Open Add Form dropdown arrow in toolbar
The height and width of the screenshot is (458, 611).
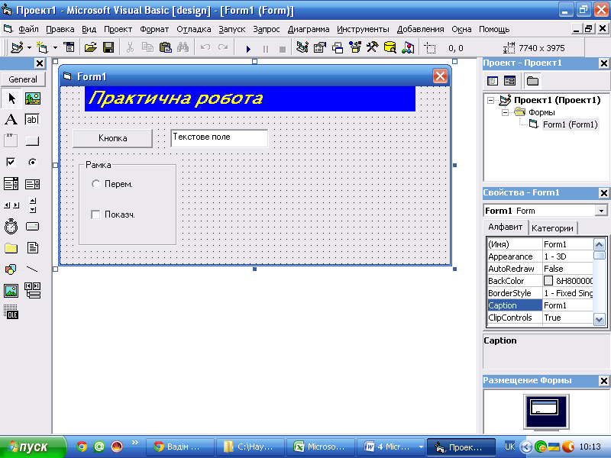55,48
